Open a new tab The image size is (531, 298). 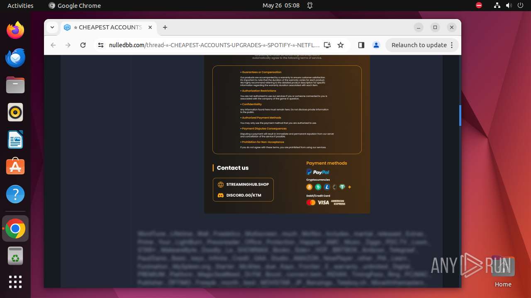click(x=165, y=27)
